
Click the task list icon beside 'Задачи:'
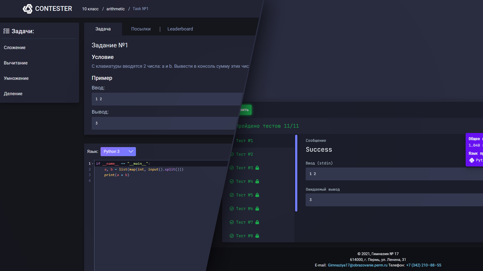[x=6, y=31]
